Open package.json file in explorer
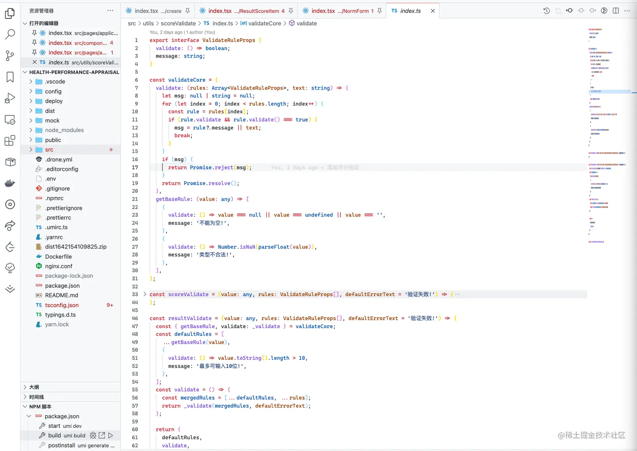Screen dimensions: 637x451 [x=70, y=286]
